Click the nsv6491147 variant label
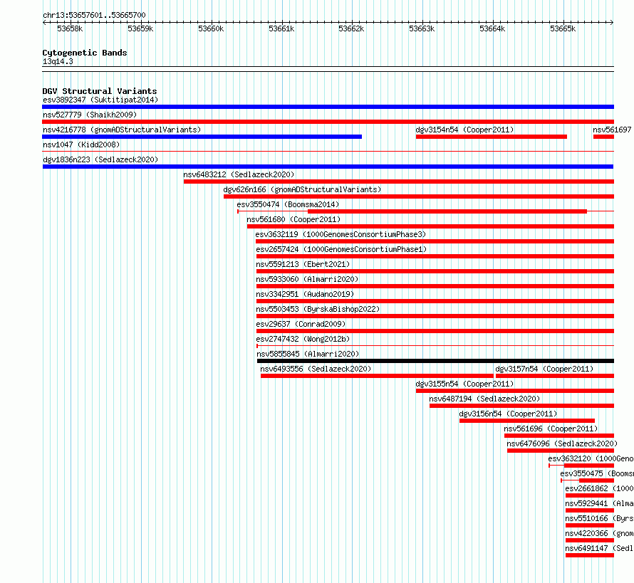The height and width of the screenshot is (583, 634). pyautogui.click(x=599, y=548)
